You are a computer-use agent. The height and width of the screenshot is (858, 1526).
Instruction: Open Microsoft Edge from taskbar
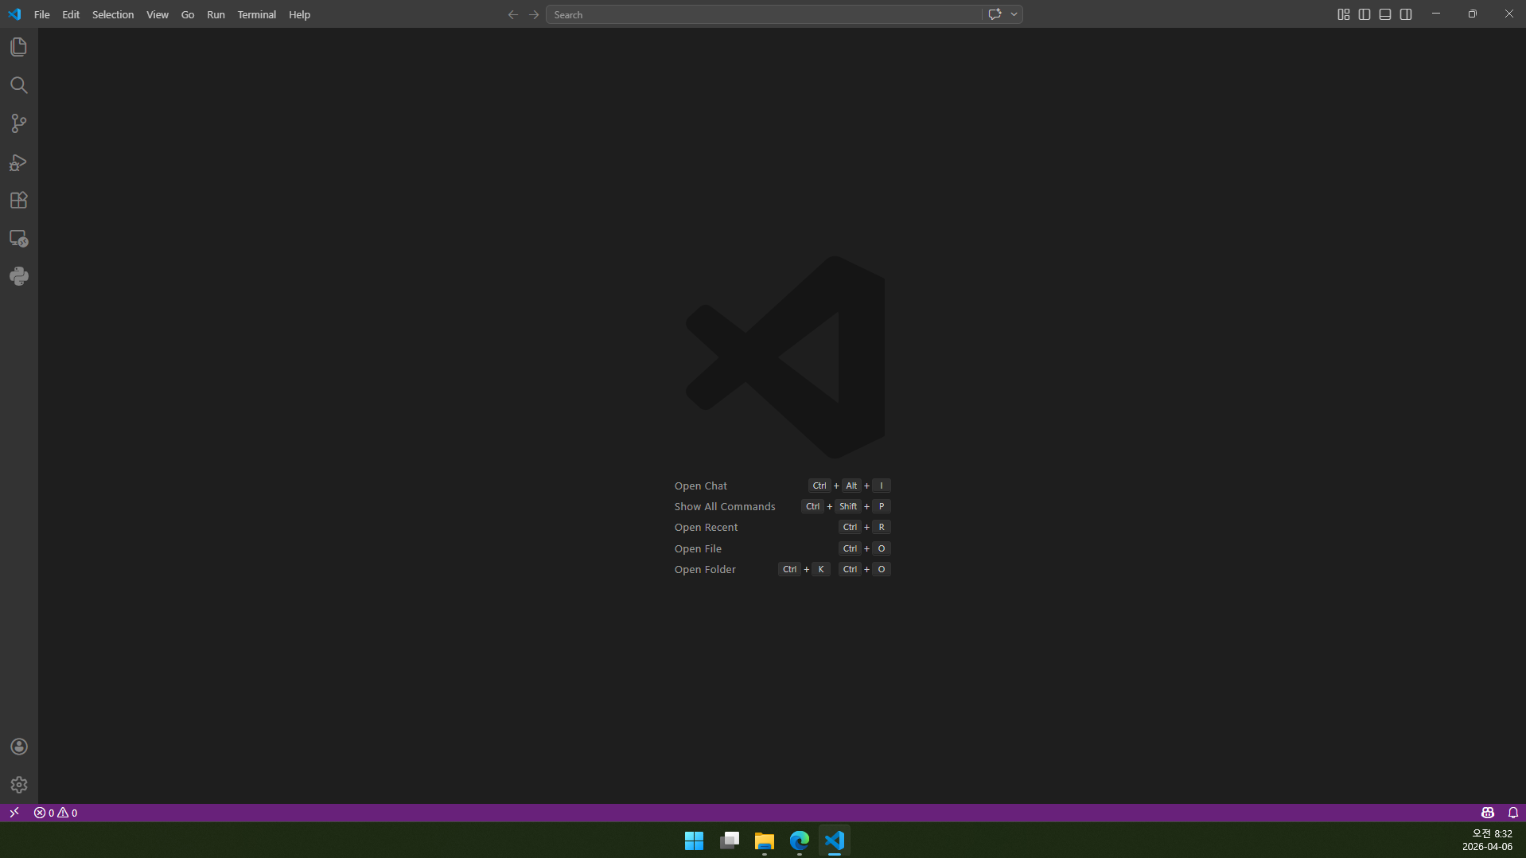click(x=800, y=840)
